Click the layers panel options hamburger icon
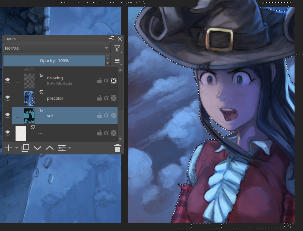The width and height of the screenshot is (303, 231). (117, 61)
